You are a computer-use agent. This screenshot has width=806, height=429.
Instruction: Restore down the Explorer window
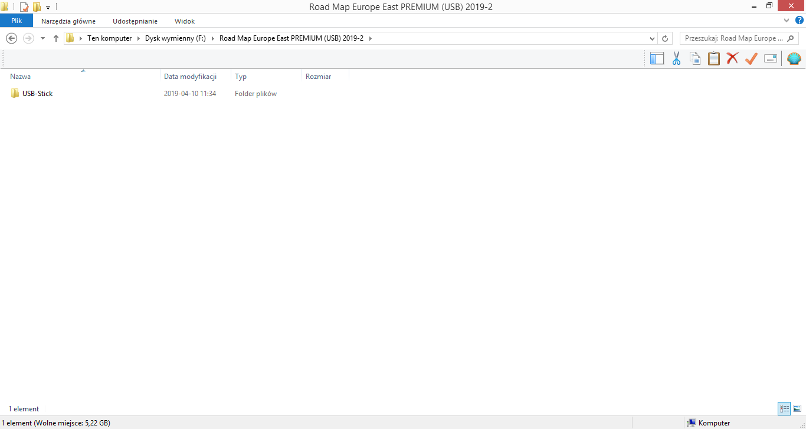tap(769, 6)
